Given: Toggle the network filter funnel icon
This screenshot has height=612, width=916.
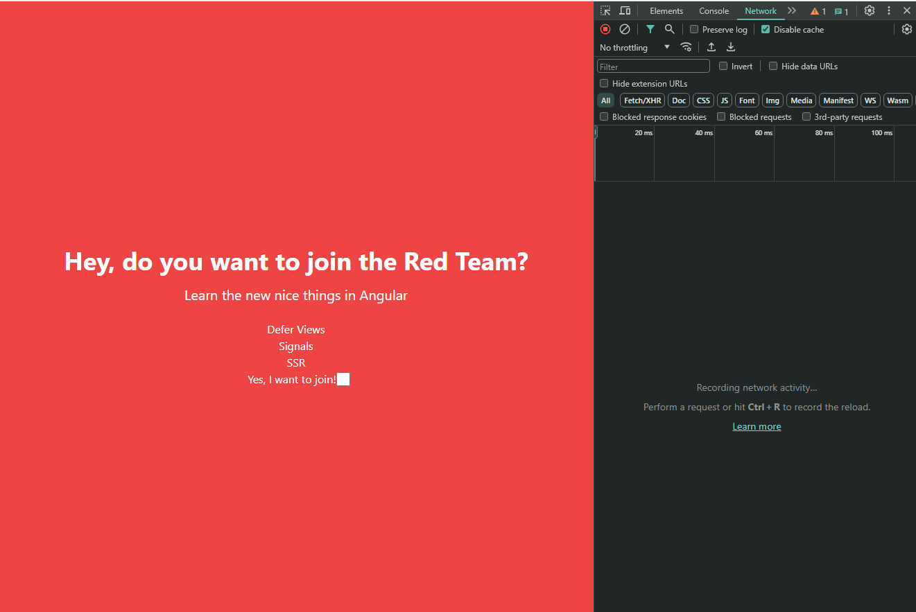Looking at the screenshot, I should point(650,29).
